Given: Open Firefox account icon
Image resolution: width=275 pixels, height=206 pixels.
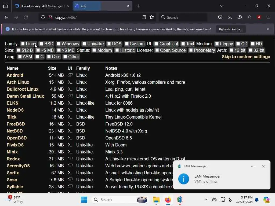Looking at the screenshot, I should click(240, 17).
